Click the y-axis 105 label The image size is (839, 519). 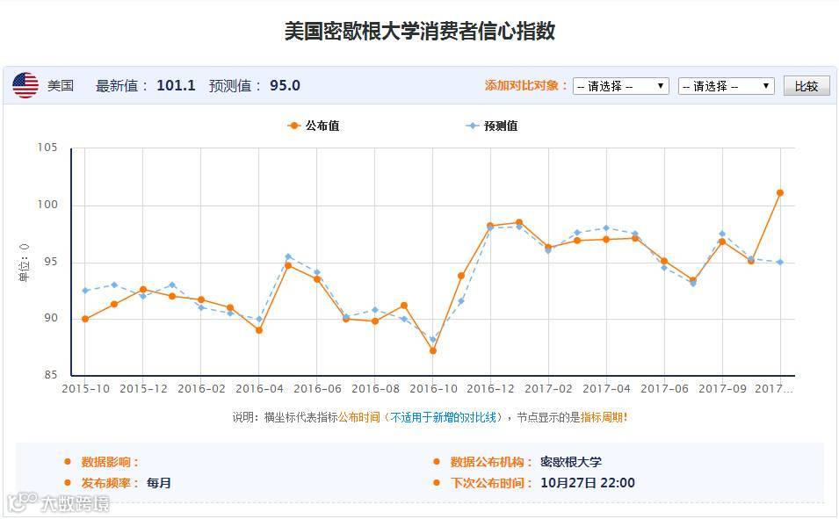(47, 148)
